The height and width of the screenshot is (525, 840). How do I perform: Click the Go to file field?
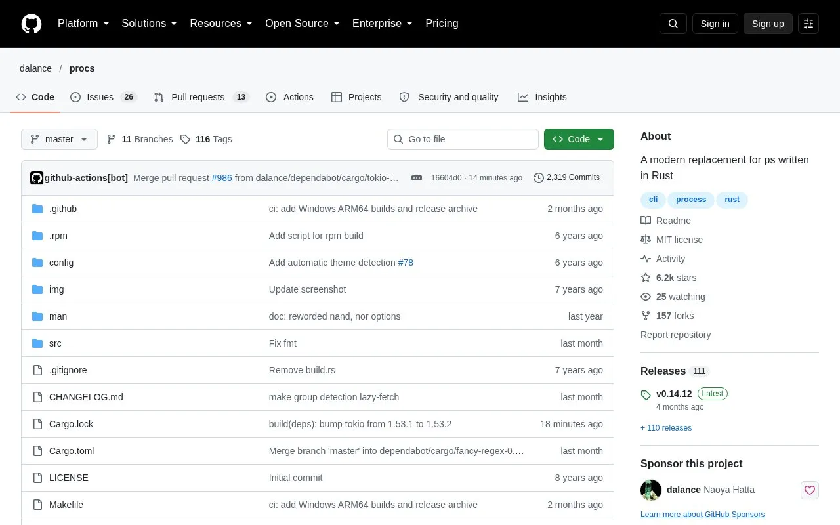[x=463, y=139]
